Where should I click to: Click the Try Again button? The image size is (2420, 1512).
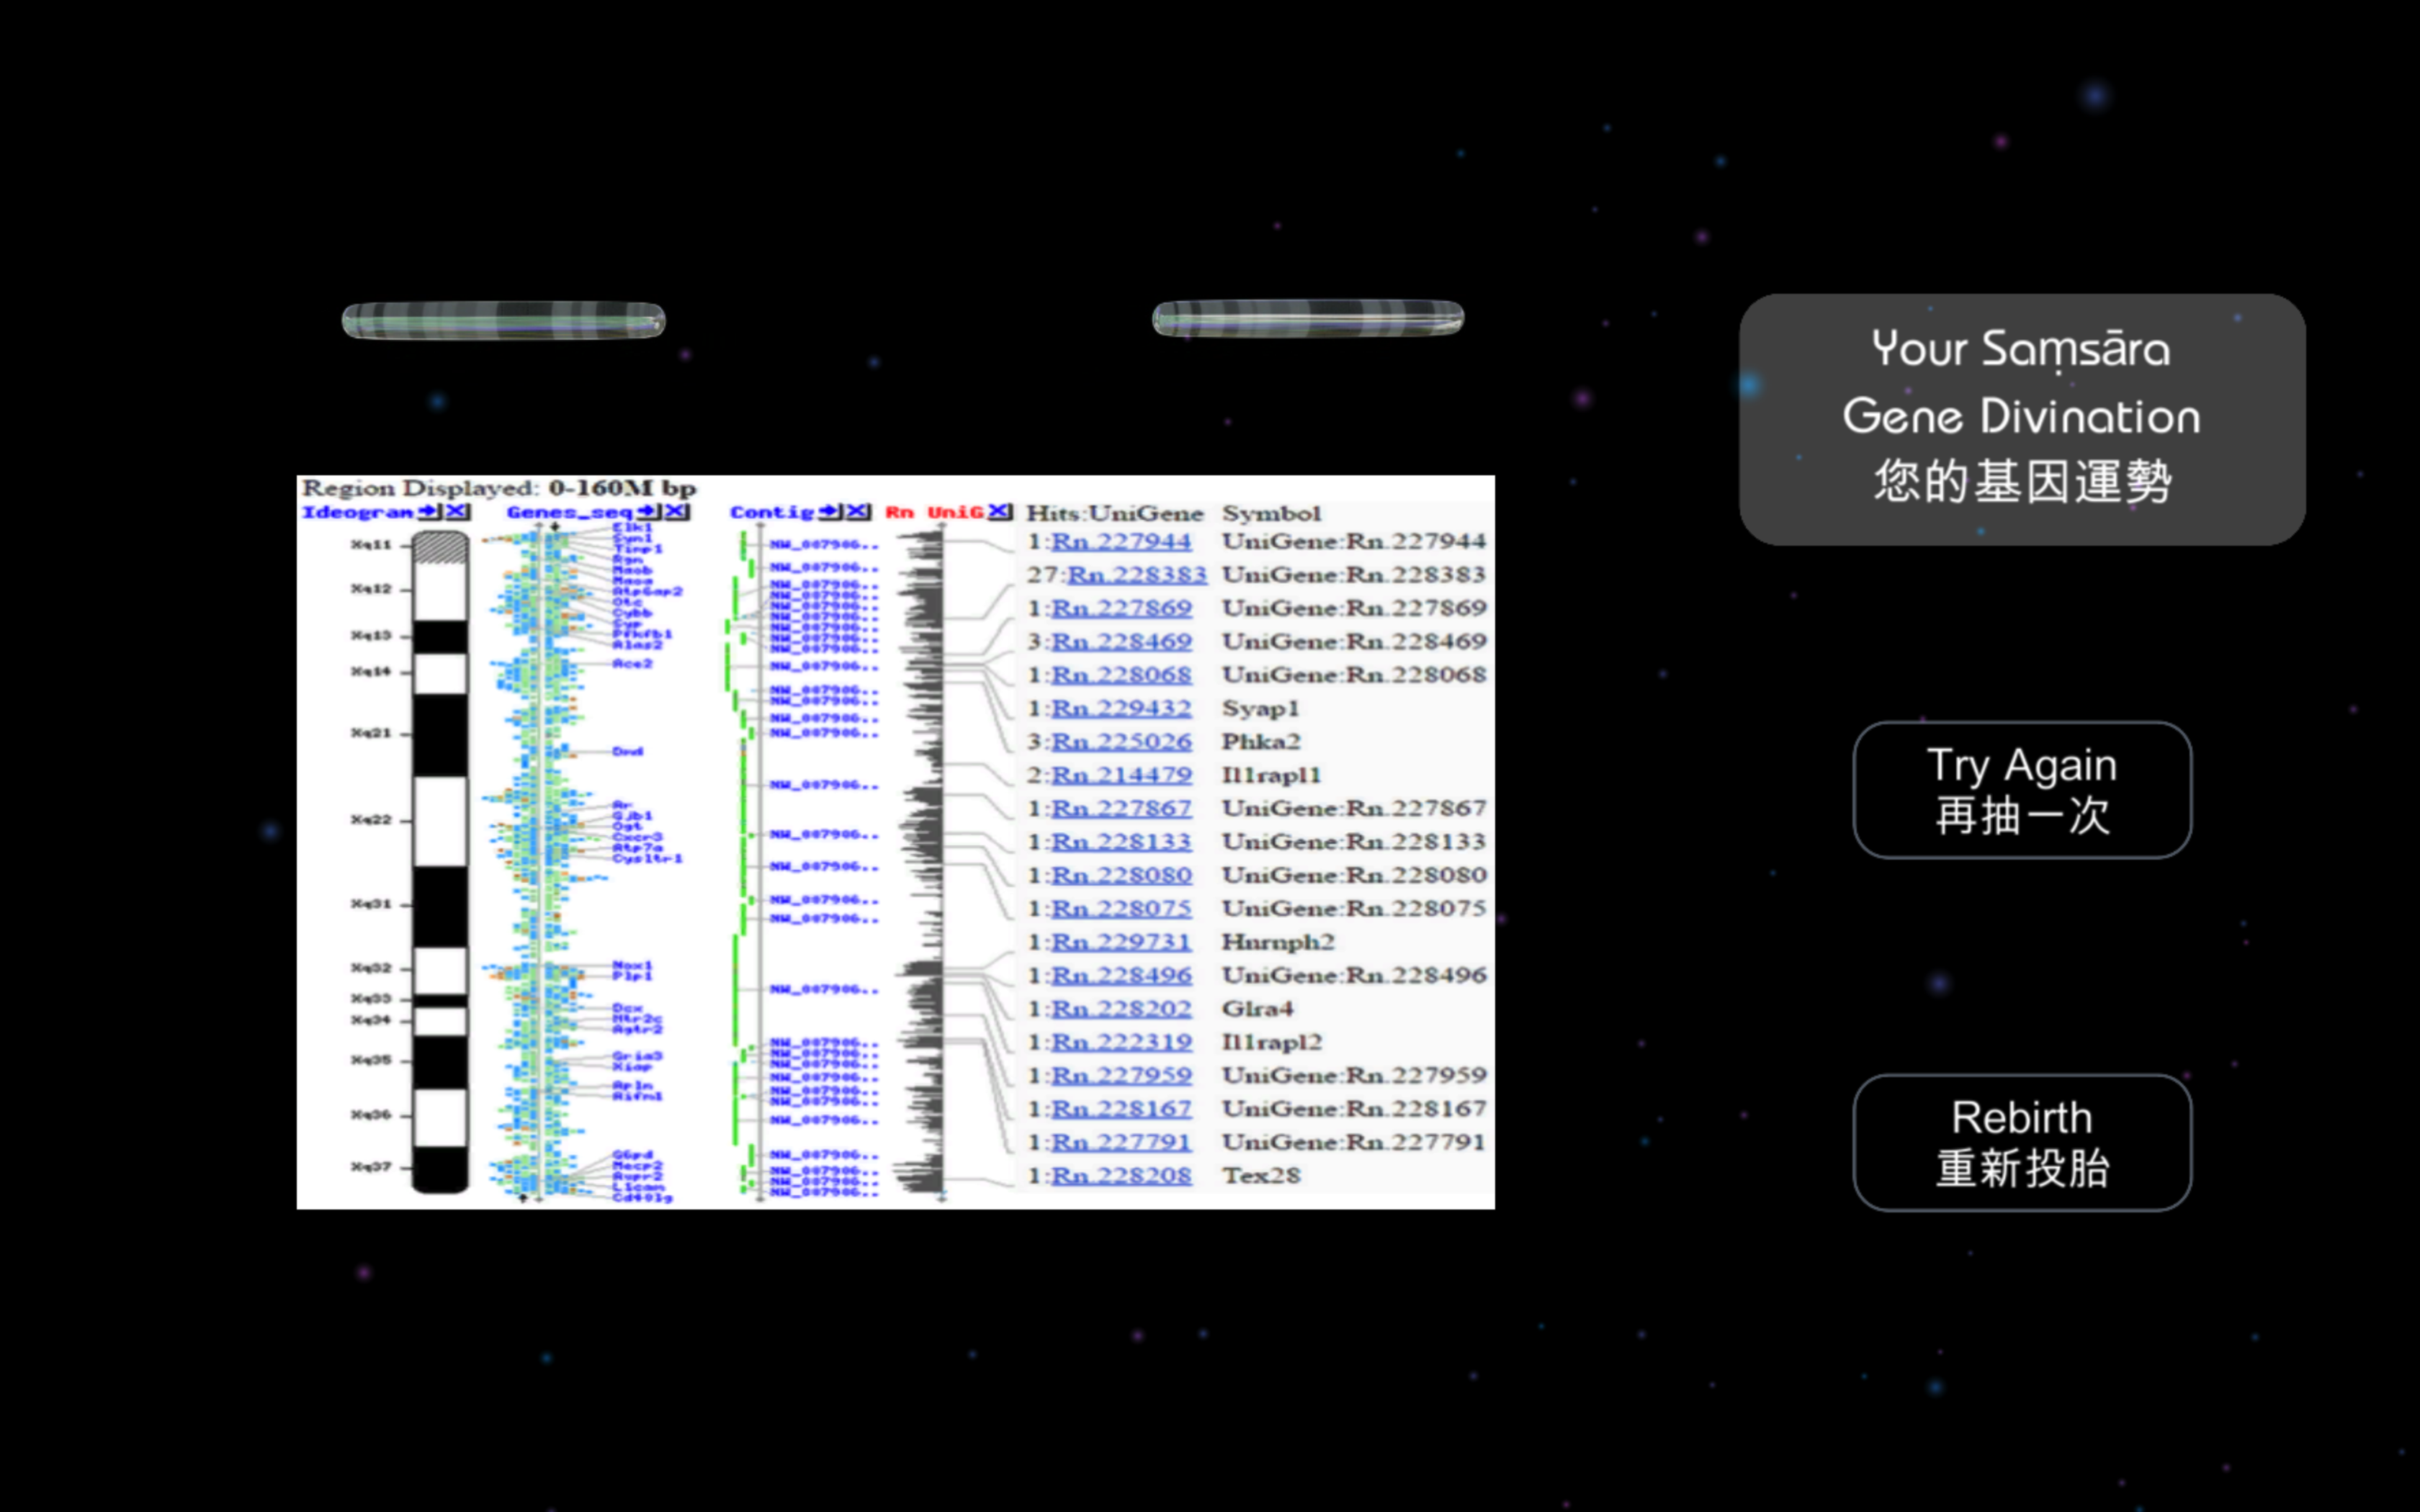2022,790
